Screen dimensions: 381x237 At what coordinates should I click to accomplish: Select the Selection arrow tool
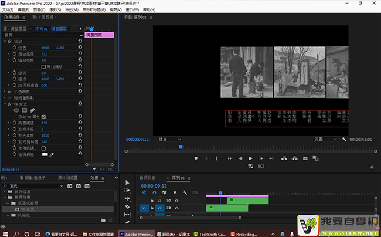(x=127, y=182)
